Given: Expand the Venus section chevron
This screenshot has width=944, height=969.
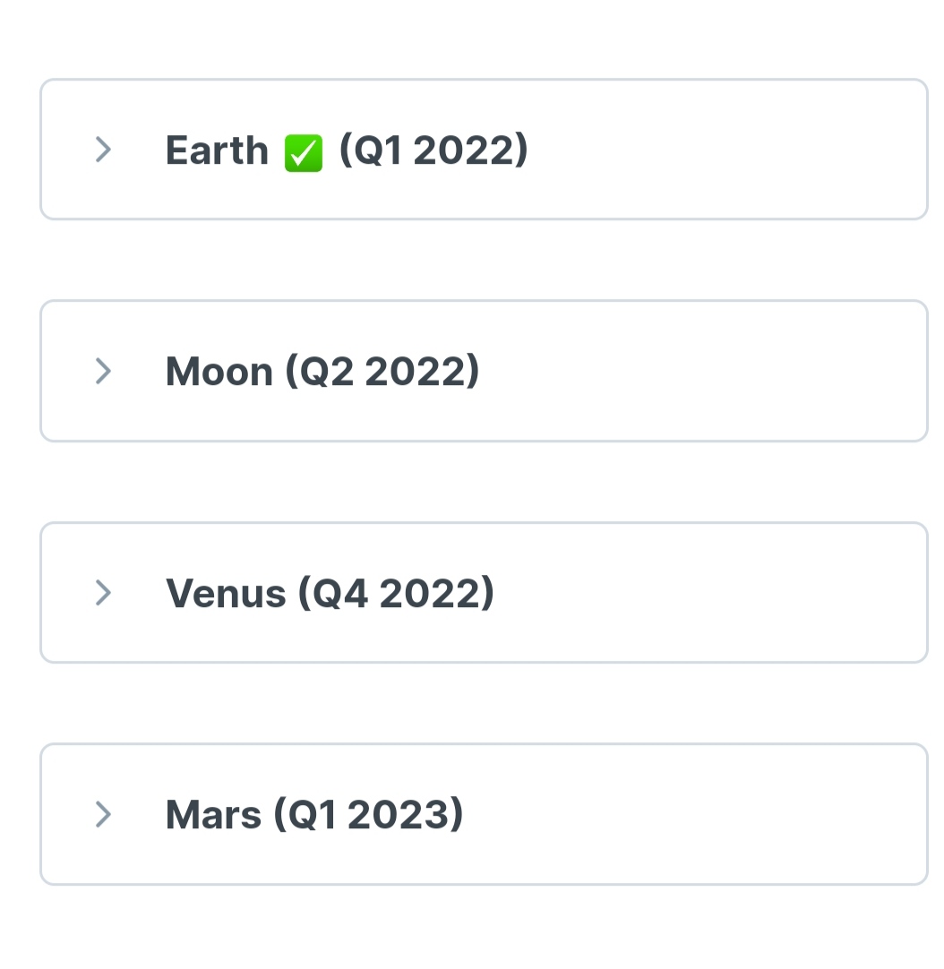Looking at the screenshot, I should pos(103,592).
